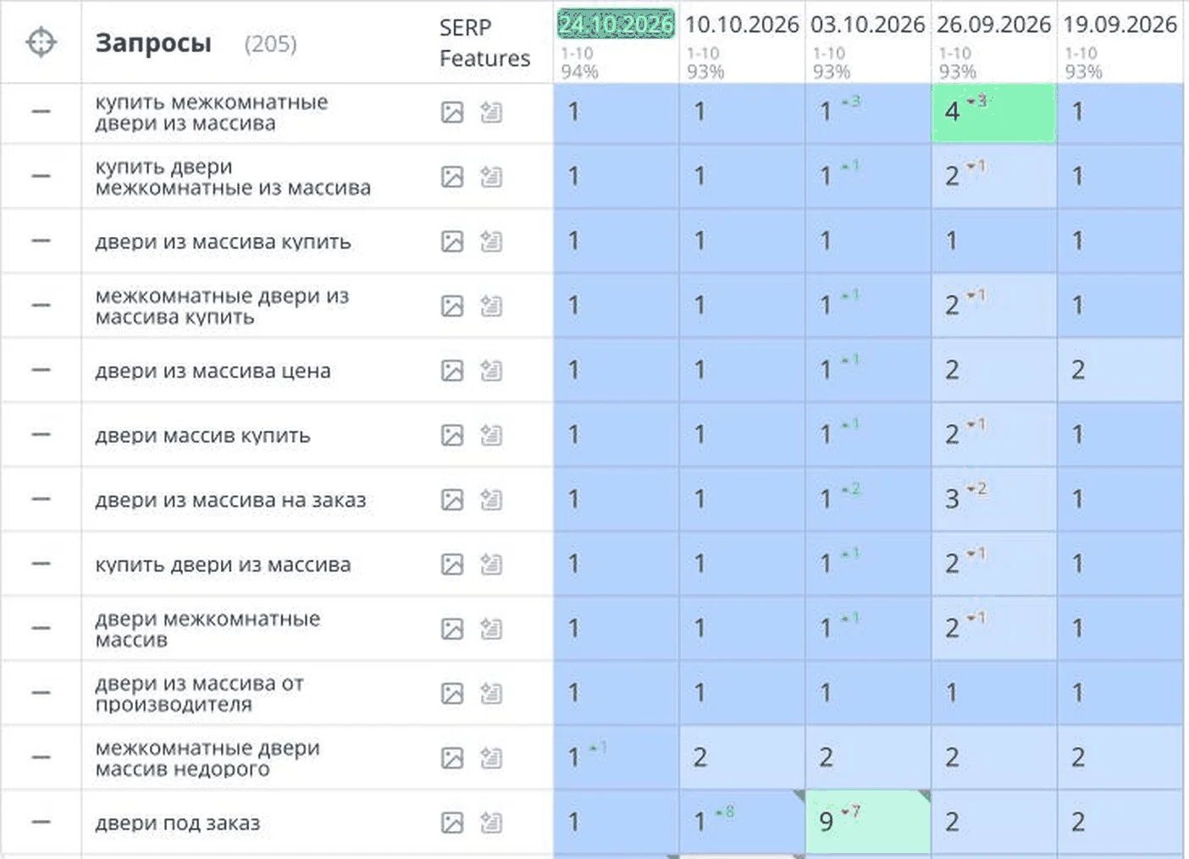Click snapshot icon for 'двери из массива от производителя'

[491, 693]
